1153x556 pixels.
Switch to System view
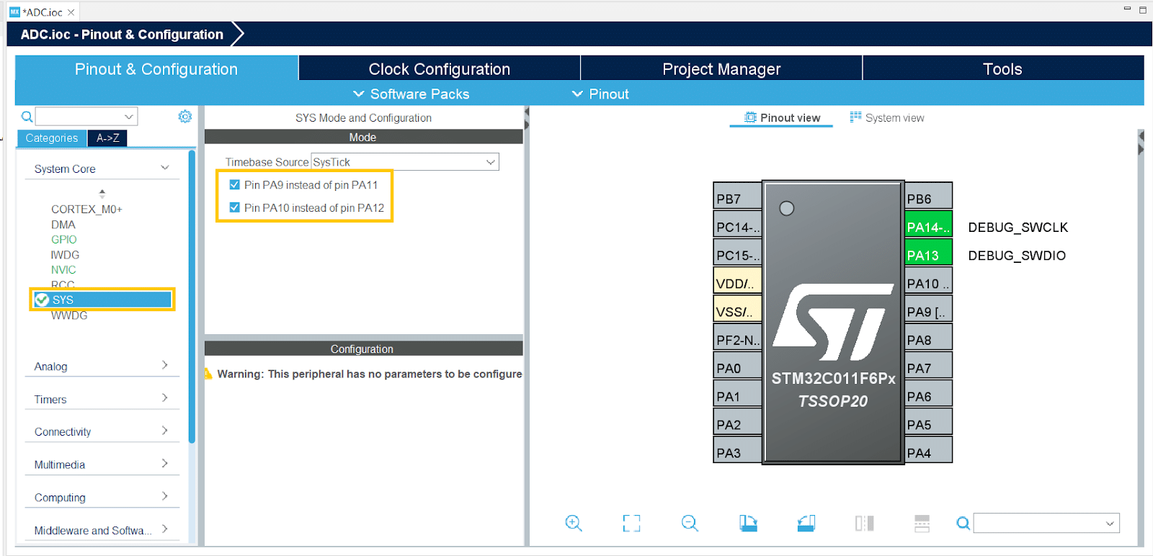(887, 118)
